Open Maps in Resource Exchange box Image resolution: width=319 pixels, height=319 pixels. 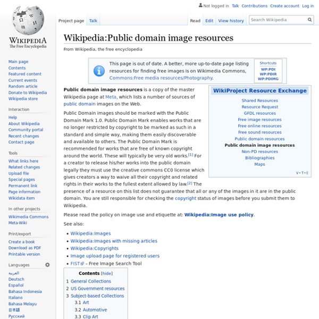(x=260, y=164)
